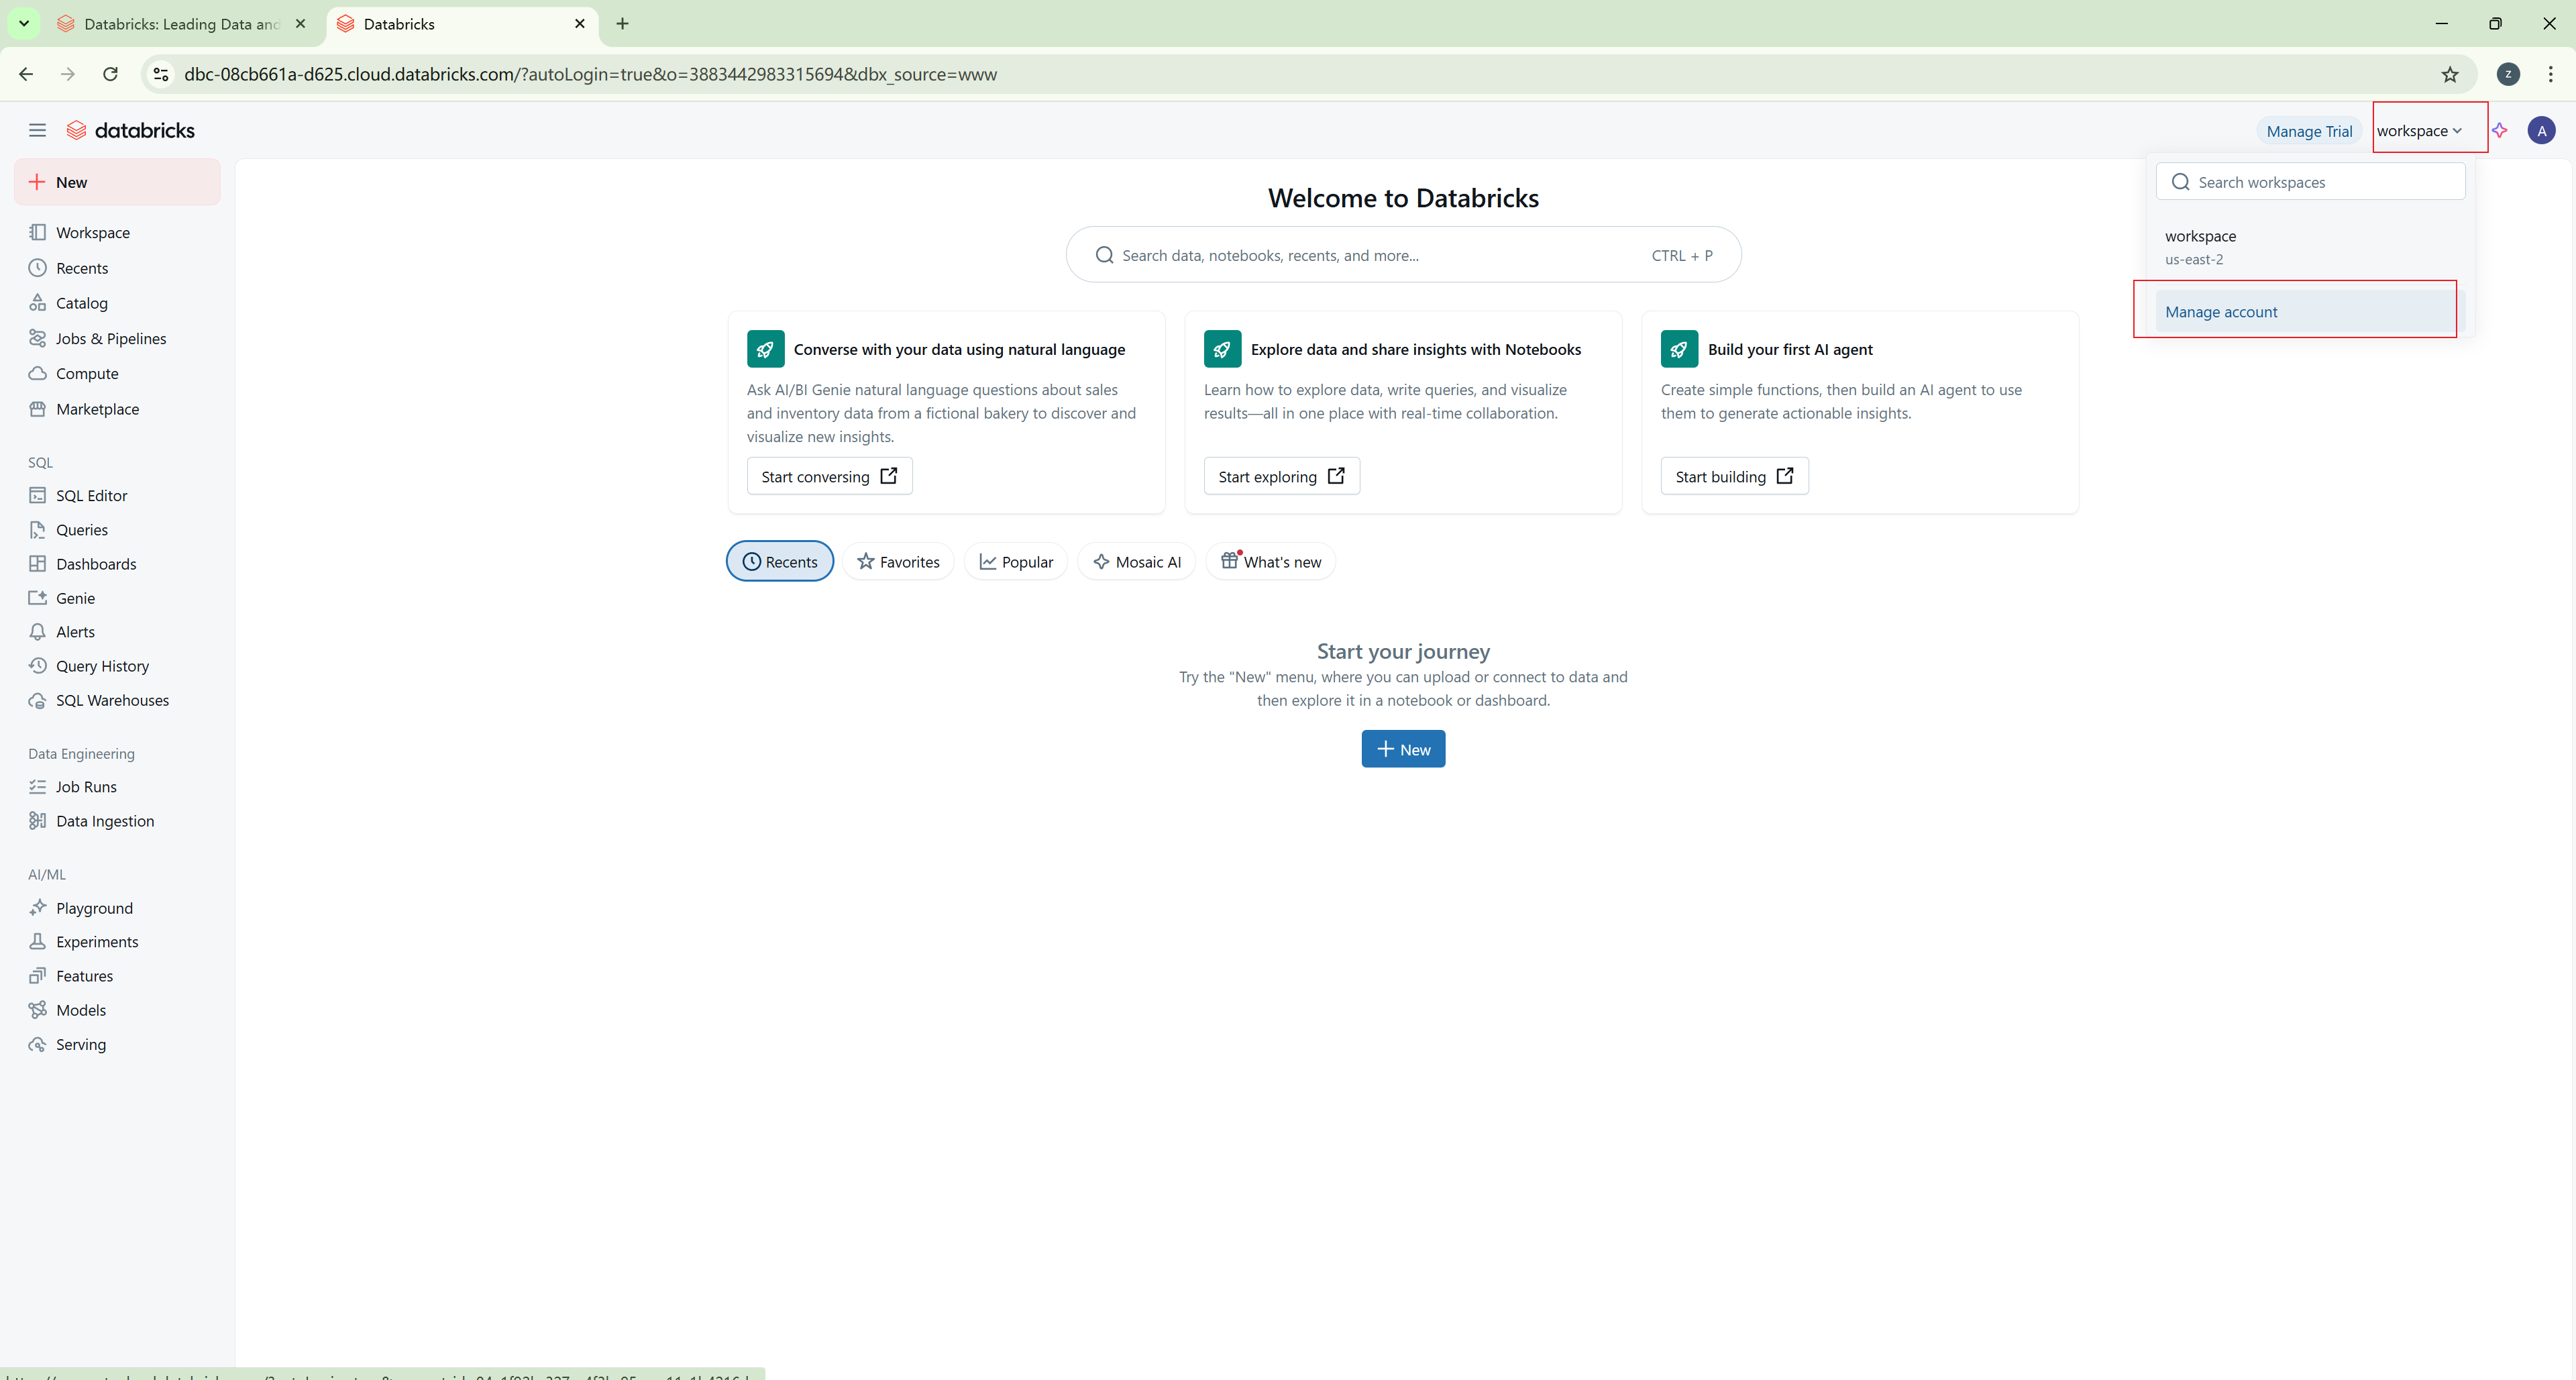Viewport: 2576px width, 1380px height.
Task: Open the workspace switcher dropdown
Action: (2419, 131)
